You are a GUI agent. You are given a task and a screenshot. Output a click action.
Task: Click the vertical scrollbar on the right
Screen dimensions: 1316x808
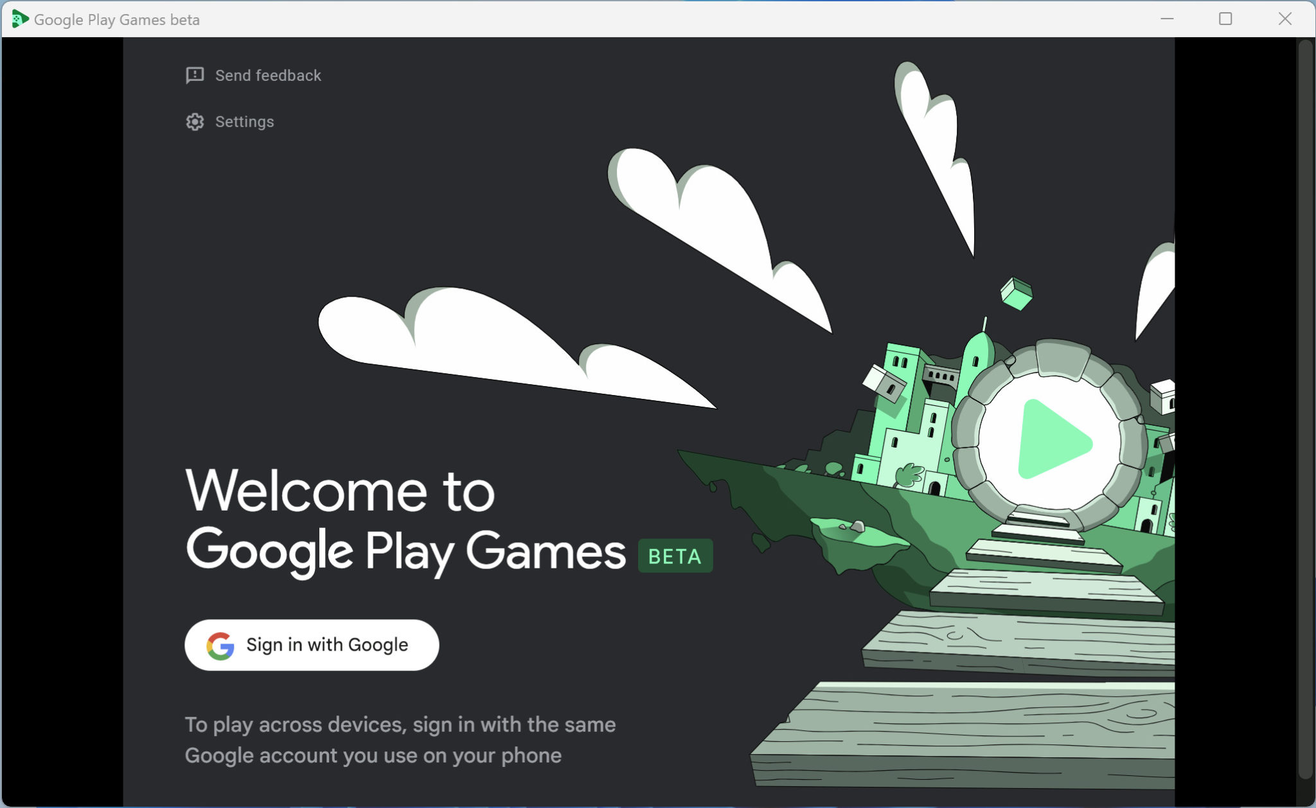(1304, 408)
